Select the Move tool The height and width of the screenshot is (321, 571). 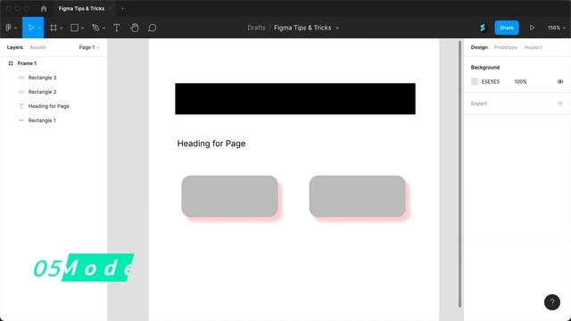point(31,28)
